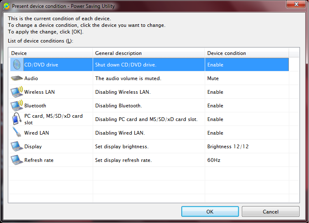Confirm changes with the OK button
Image resolution: width=309 pixels, height=223 pixels.
[210, 211]
